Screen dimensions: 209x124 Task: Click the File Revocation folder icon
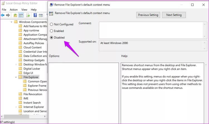pos(20,94)
